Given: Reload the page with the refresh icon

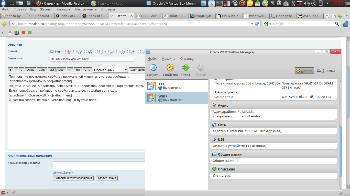Looking at the screenshot, I should pyautogui.click(x=257, y=24).
